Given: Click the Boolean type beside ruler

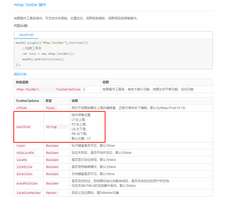Looking at the screenshot, I should pyautogui.click(x=52, y=146).
